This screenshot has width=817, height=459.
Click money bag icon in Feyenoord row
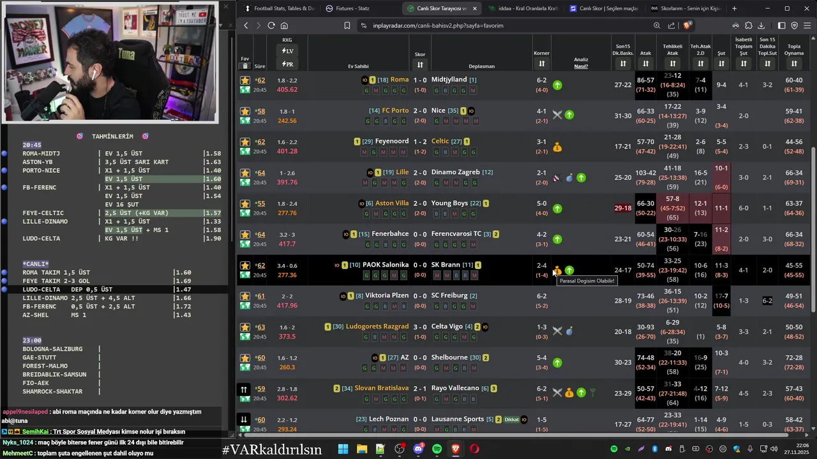557,147
